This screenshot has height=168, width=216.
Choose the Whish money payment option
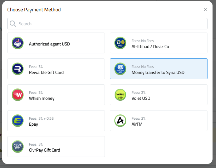pos(56,95)
